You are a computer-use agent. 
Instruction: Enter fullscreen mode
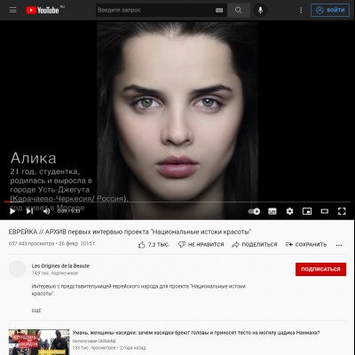[x=342, y=211]
